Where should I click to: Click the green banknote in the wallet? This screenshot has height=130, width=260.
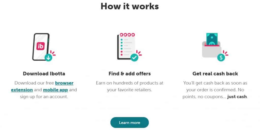[x=212, y=39]
